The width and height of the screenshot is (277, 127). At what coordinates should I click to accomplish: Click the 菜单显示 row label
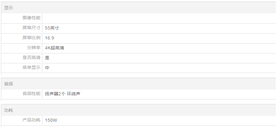click(x=31, y=68)
